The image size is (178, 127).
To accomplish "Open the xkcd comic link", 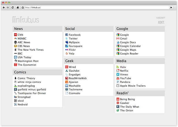I will click(21, 101).
